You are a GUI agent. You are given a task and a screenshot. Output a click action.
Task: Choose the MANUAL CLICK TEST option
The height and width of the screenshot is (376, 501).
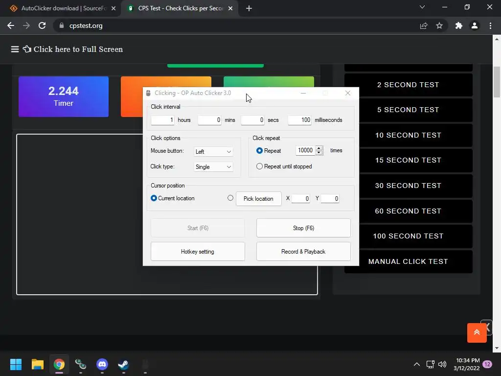tap(408, 261)
